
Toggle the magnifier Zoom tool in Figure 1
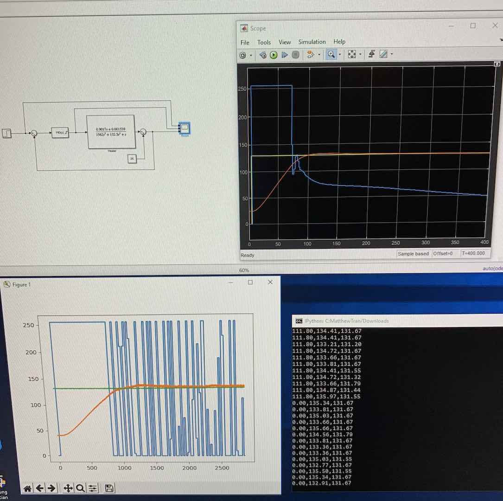81,488
